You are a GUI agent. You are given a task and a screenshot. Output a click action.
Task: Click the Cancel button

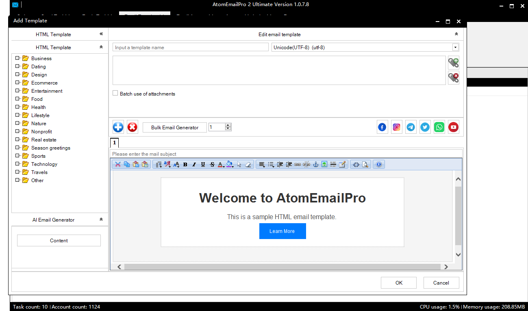[x=441, y=283]
